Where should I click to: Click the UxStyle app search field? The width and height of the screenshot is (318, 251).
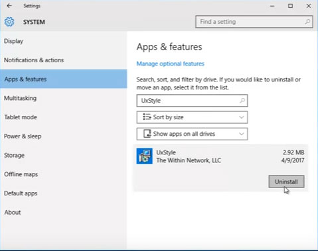192,101
